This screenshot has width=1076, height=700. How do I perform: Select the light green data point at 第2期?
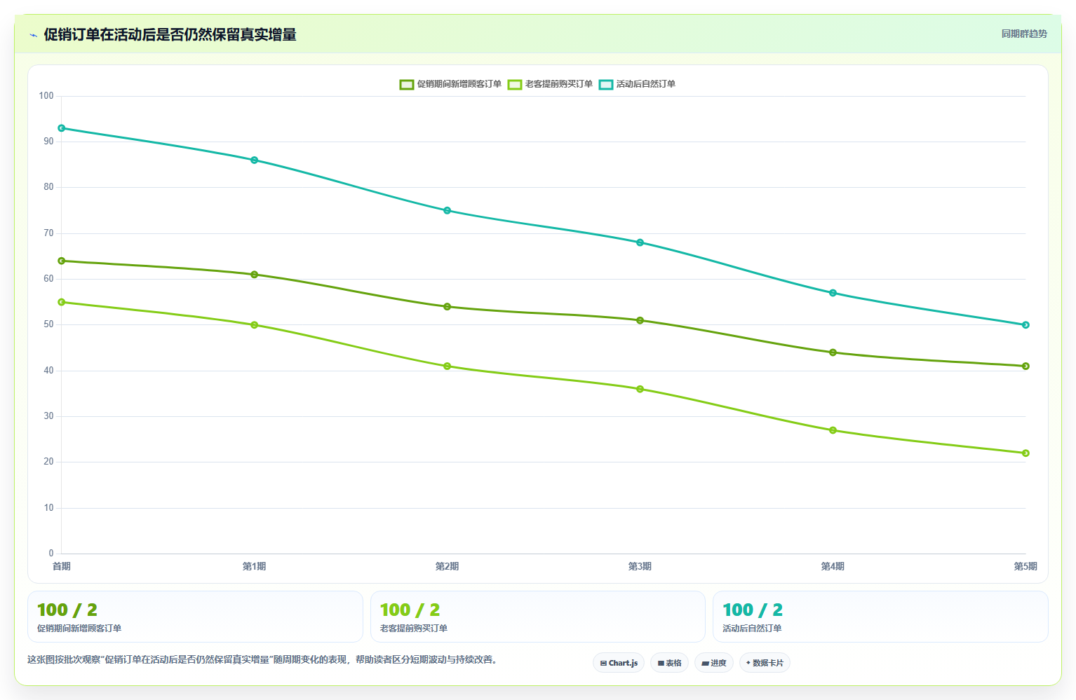[x=448, y=366]
